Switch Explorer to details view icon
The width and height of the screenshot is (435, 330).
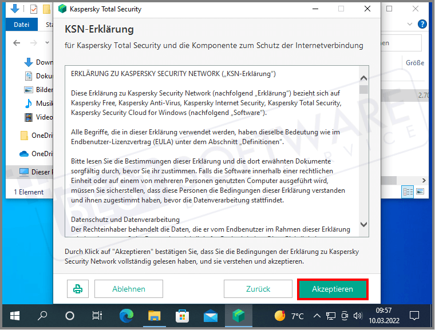pyautogui.click(x=408, y=192)
